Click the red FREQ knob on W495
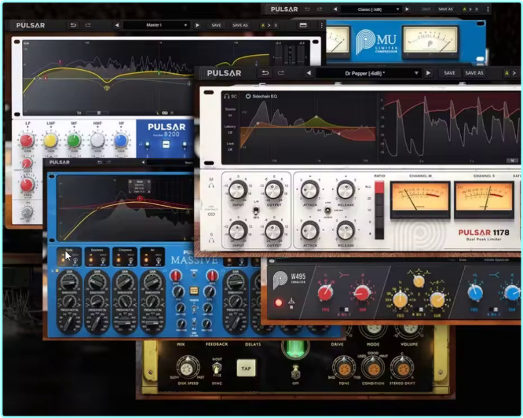 tap(325, 292)
